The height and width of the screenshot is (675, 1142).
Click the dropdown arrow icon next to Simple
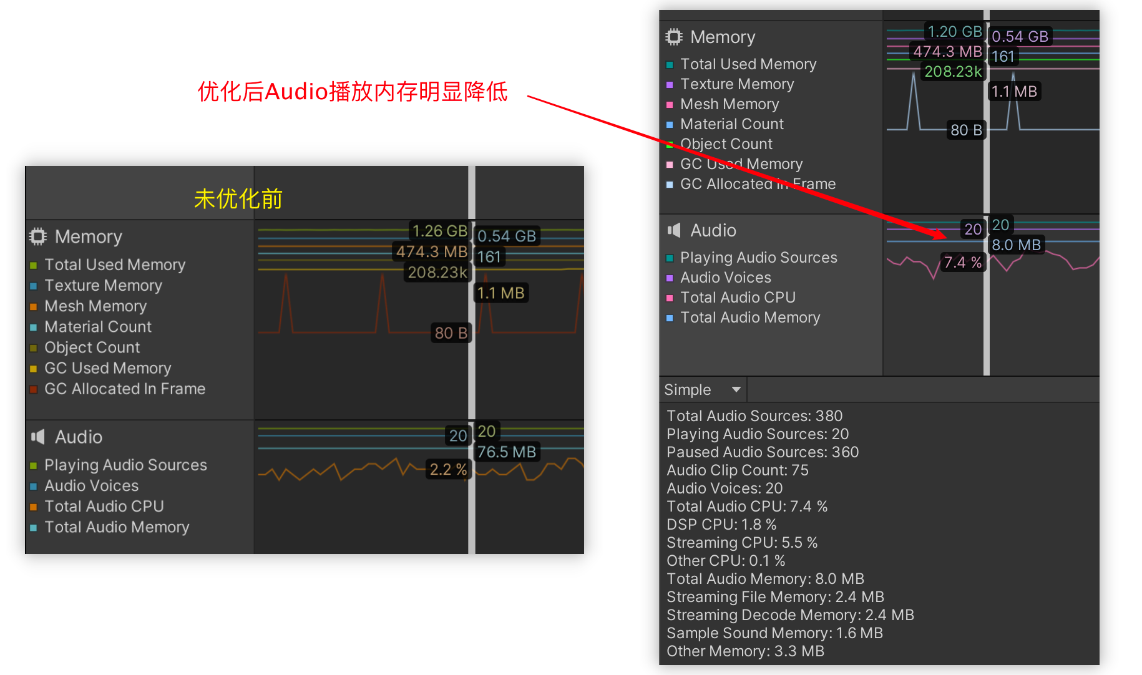tap(736, 389)
